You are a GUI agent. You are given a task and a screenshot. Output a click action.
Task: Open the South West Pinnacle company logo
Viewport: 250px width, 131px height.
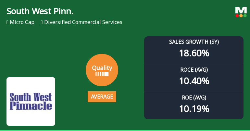point(31,101)
